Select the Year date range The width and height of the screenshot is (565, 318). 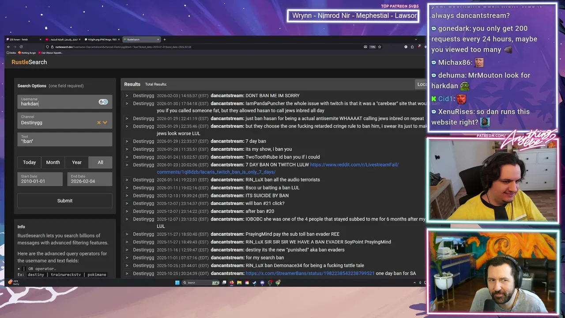(x=77, y=163)
